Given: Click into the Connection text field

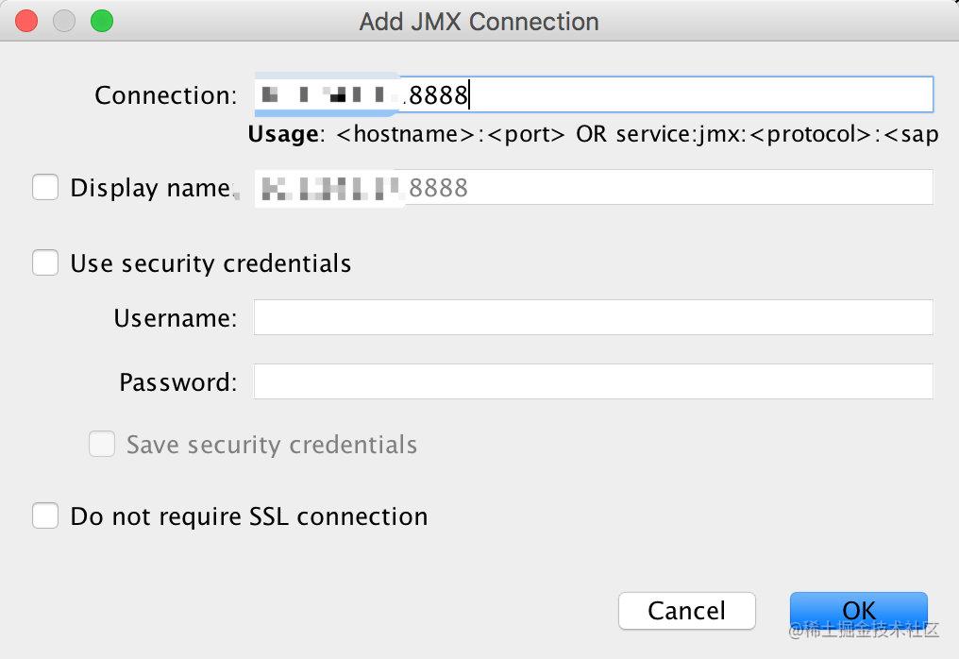Looking at the screenshot, I should click(x=594, y=94).
